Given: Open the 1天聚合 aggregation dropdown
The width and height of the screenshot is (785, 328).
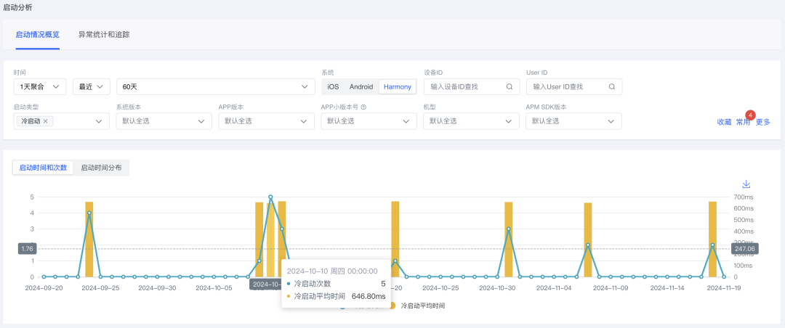Looking at the screenshot, I should [40, 87].
